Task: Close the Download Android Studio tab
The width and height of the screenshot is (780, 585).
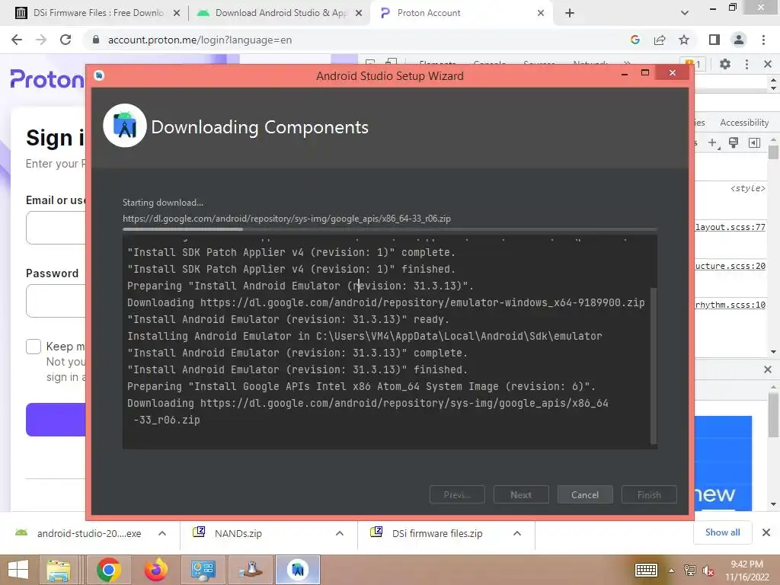Action: click(359, 13)
